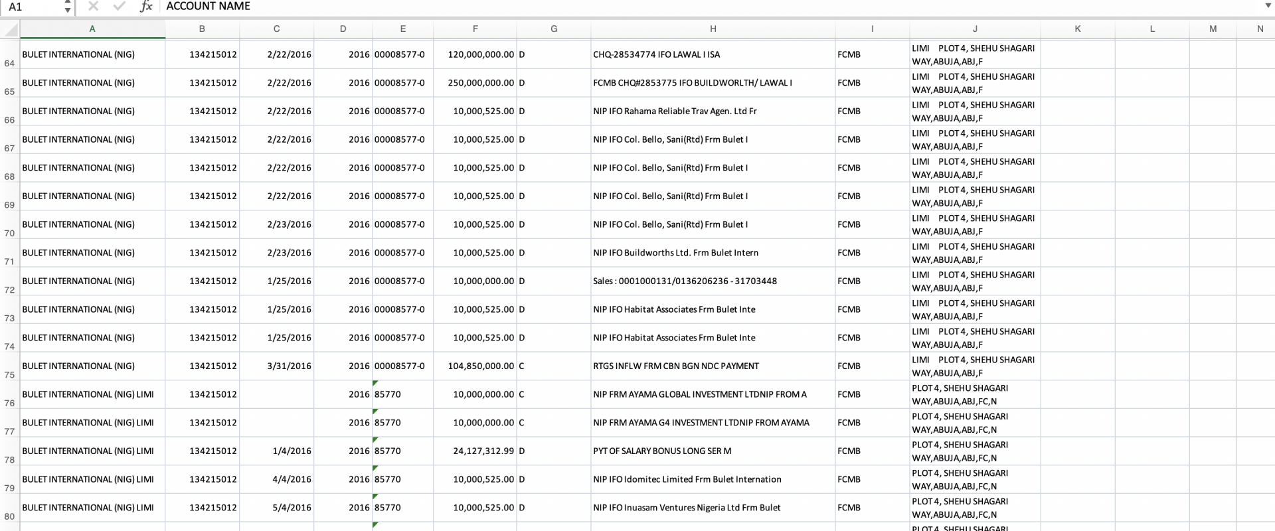This screenshot has width=1275, height=531.
Task: Click 'NIP FRM AYAMA GLOBAL INVESTMENT' cell
Action: point(713,394)
